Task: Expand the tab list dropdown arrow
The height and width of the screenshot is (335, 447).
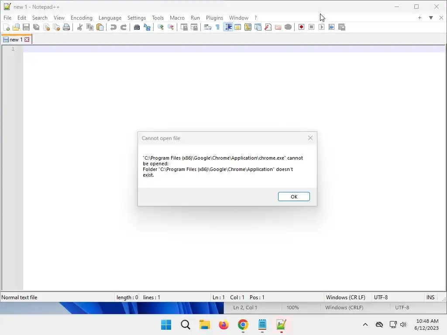Action: tap(431, 17)
